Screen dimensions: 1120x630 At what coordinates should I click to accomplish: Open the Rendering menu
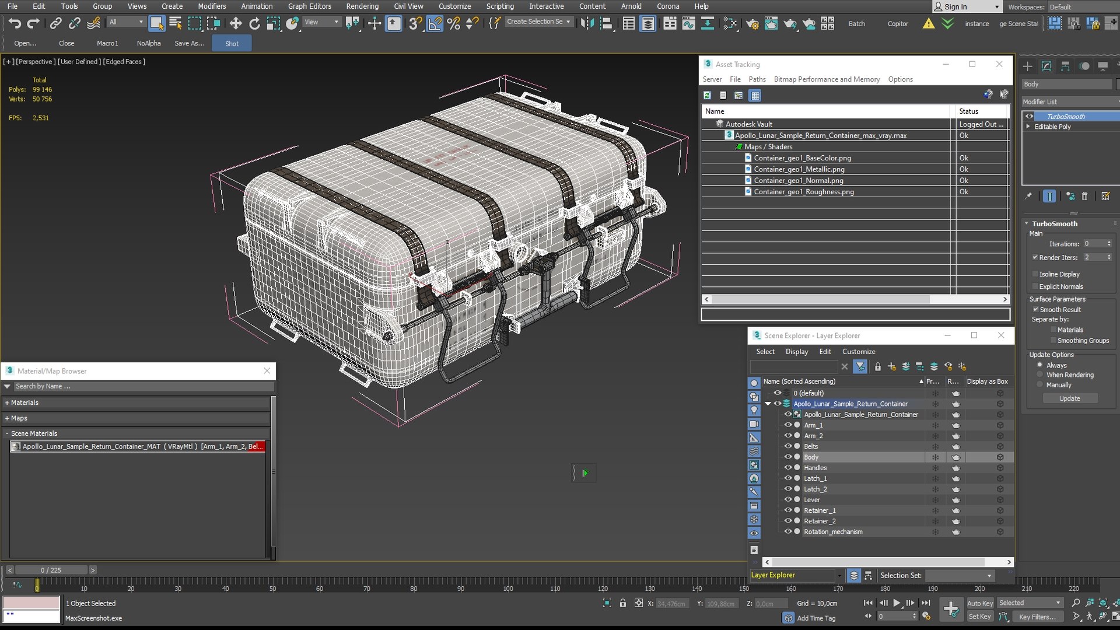pyautogui.click(x=362, y=6)
